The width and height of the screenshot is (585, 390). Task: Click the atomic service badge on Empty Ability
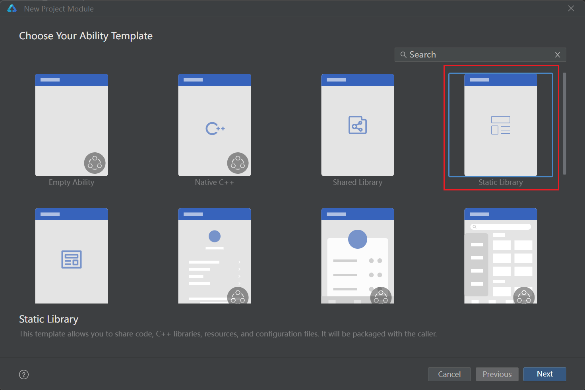tap(95, 163)
